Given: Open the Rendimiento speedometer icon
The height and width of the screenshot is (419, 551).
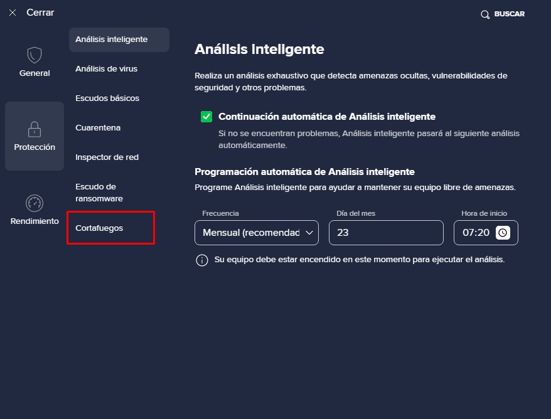Looking at the screenshot, I should pos(35,203).
